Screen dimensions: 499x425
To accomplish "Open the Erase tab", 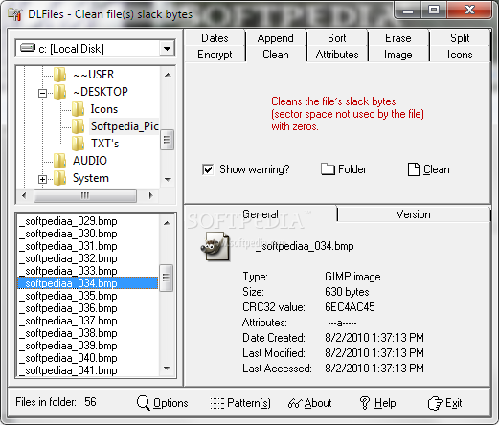I will [398, 38].
